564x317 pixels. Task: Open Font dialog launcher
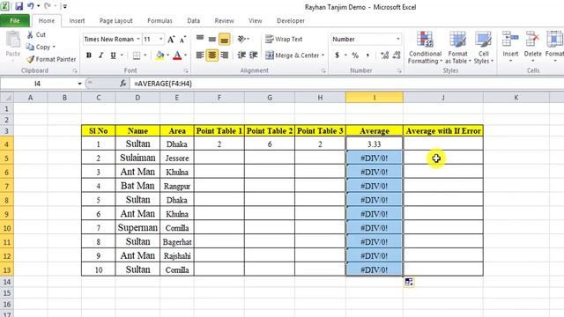pyautogui.click(x=186, y=71)
